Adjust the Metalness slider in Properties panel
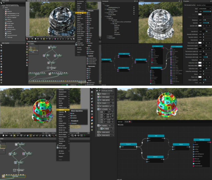Viewport: 212px width, 180px height. (x=207, y=20)
